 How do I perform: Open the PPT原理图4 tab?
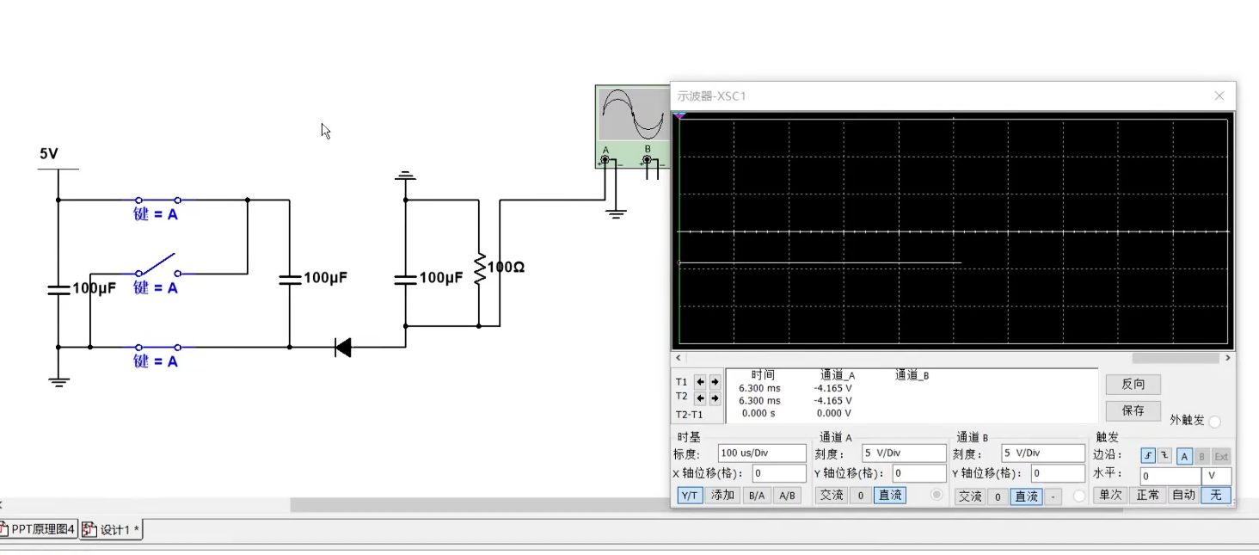39,529
